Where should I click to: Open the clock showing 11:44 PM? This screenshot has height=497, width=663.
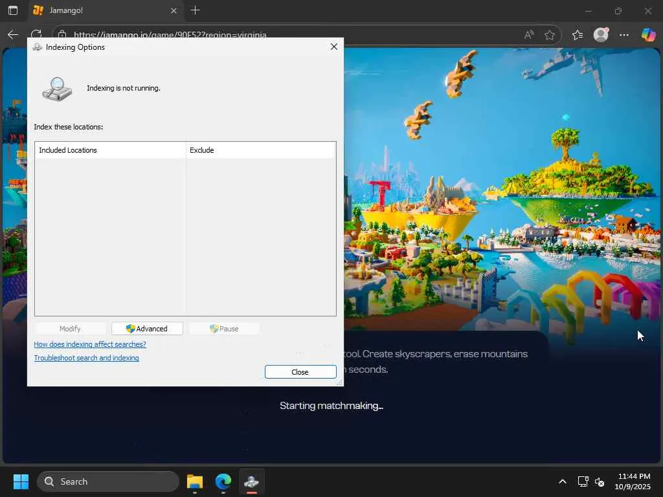point(633,481)
